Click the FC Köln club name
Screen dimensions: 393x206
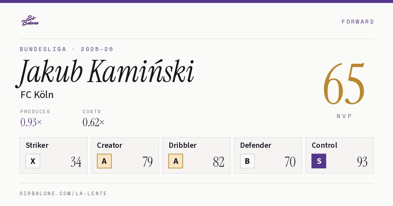[37, 95]
